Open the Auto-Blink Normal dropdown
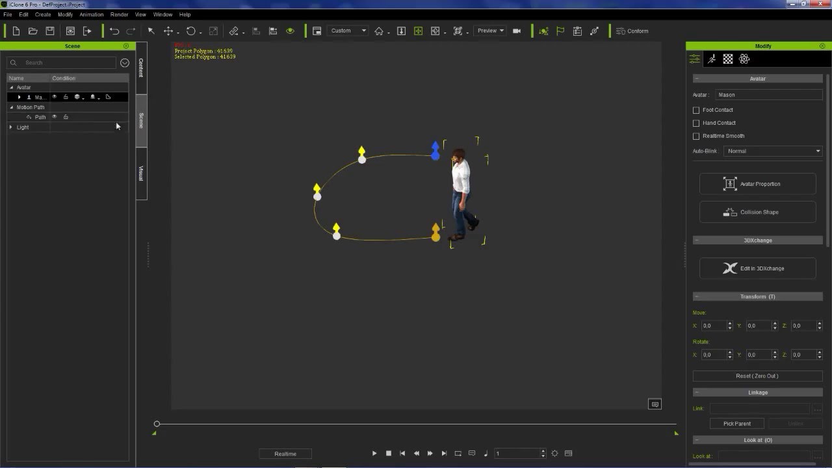Image resolution: width=832 pixels, height=468 pixels. coord(773,151)
